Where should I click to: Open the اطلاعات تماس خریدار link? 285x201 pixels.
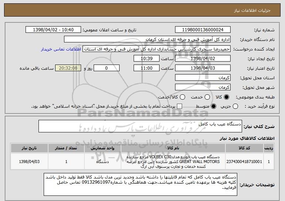pyautogui.click(x=61, y=49)
